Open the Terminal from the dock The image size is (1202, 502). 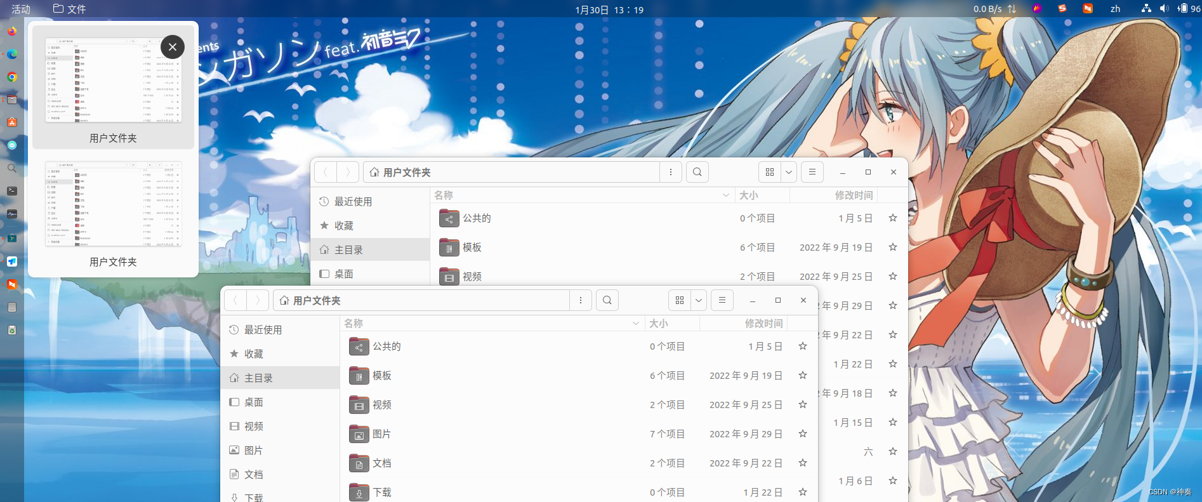tap(12, 191)
